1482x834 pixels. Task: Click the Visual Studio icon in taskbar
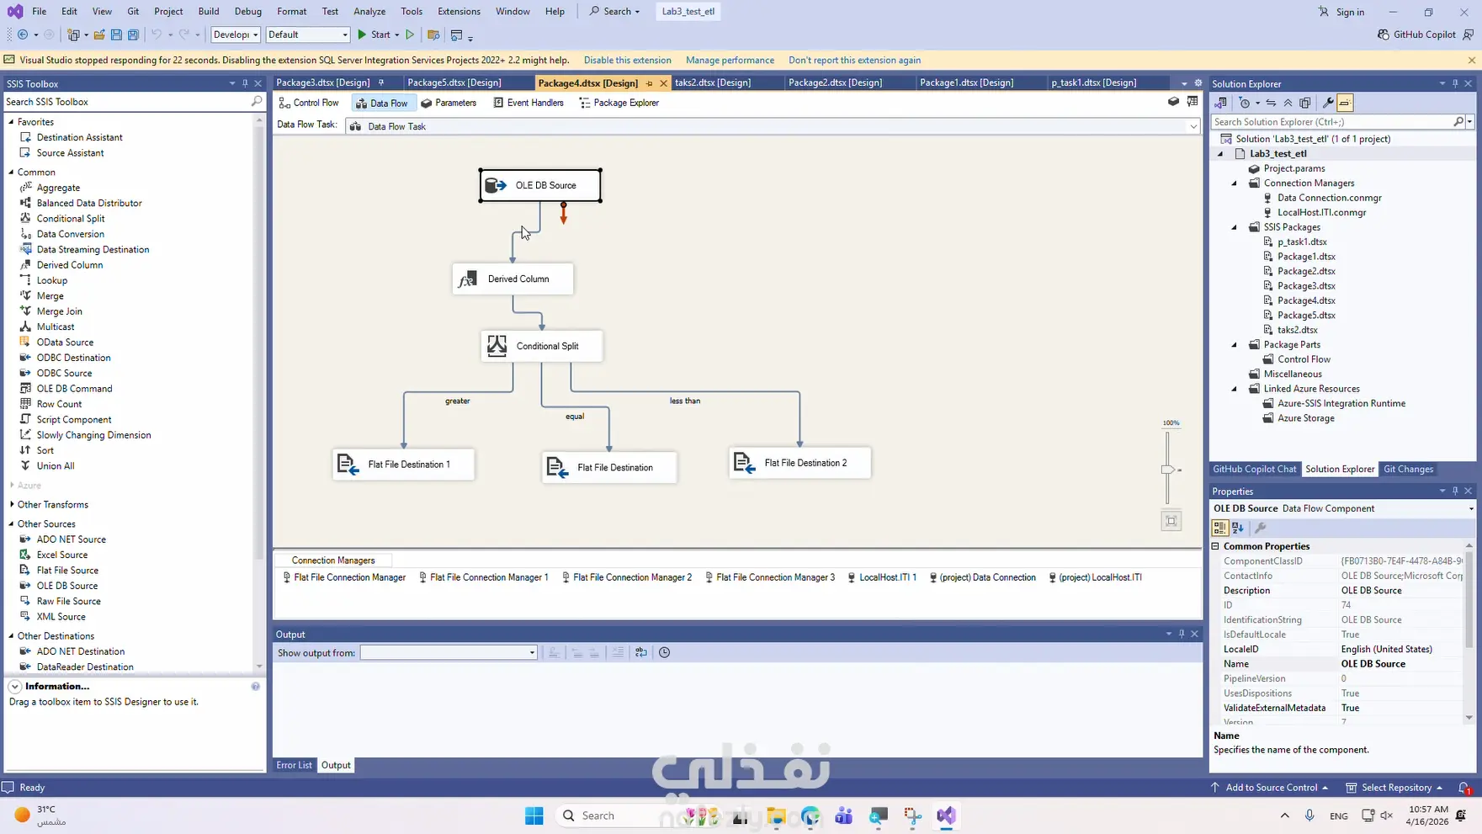(x=946, y=815)
